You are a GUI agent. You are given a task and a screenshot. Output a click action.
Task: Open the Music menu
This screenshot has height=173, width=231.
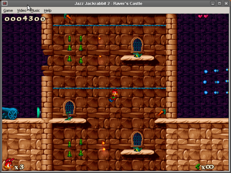point(35,10)
